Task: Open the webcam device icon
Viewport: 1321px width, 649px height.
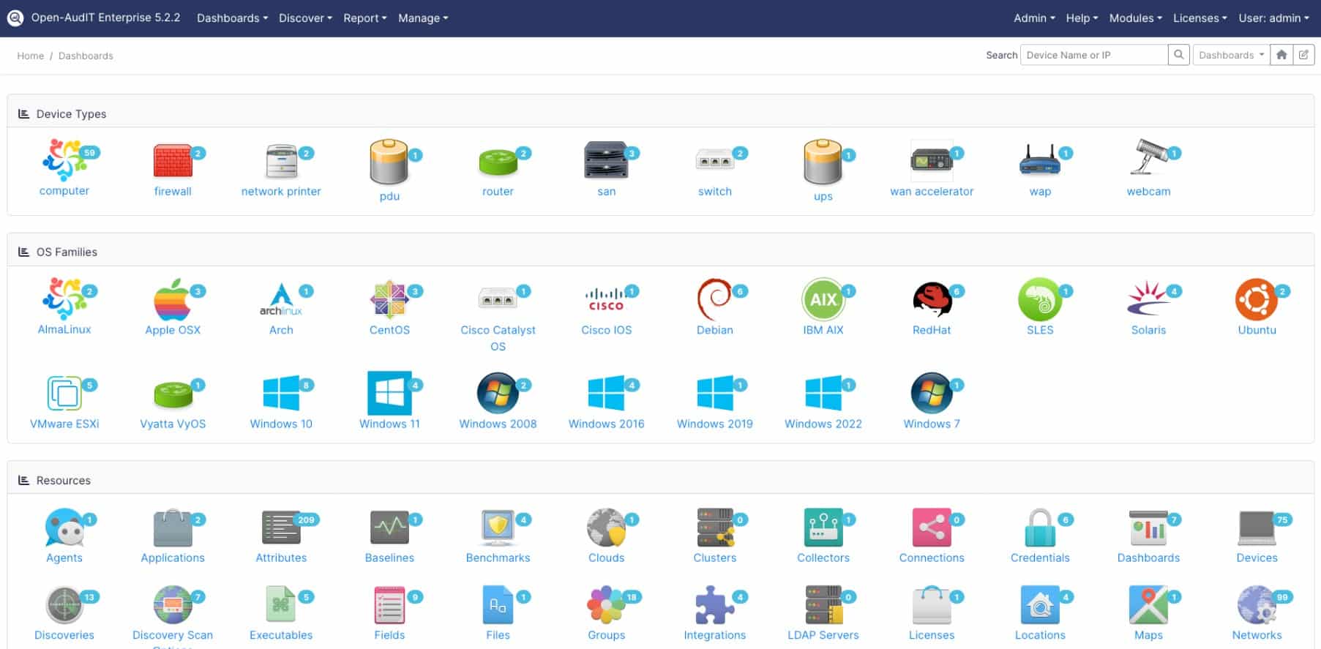Action: click(1148, 157)
